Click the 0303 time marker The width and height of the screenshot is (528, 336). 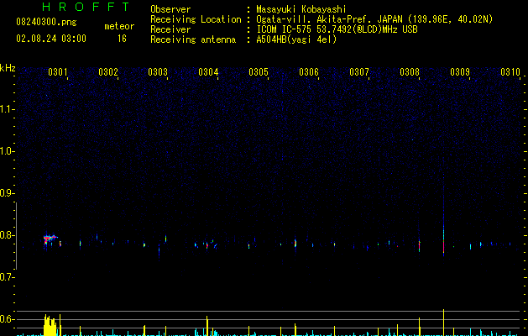point(158,72)
